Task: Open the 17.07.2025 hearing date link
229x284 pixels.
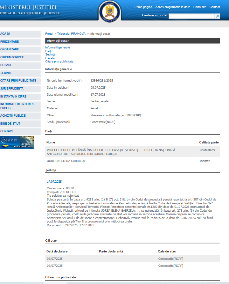Action: pyautogui.click(x=54, y=182)
